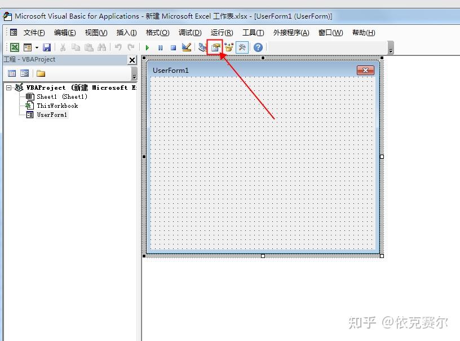Viewport: 460px width, 341px height.
Task: Click the Project Explorer toolbar icon
Action: coord(201,47)
